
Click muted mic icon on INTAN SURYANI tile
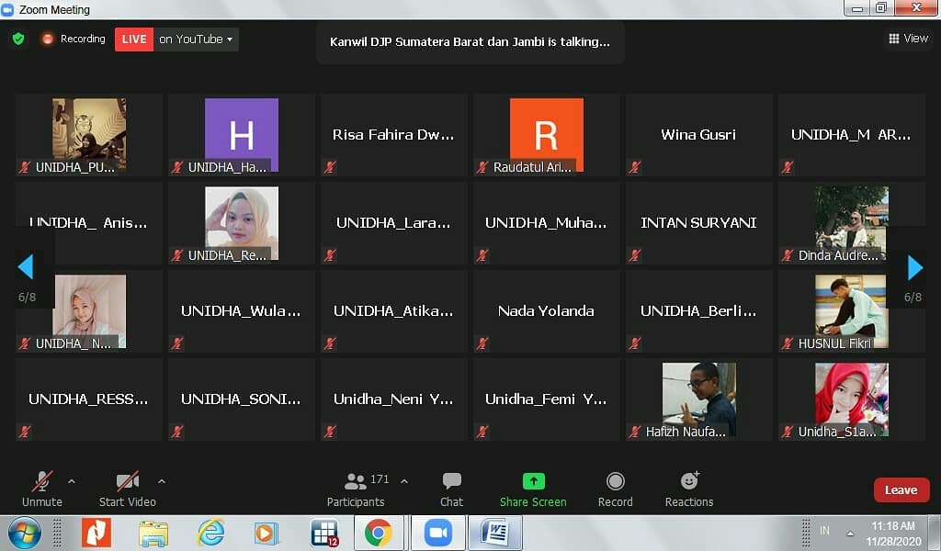pos(635,255)
